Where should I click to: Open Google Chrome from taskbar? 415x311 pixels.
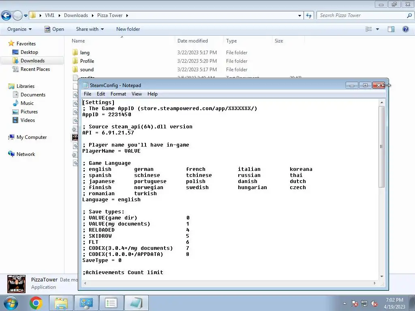36,303
